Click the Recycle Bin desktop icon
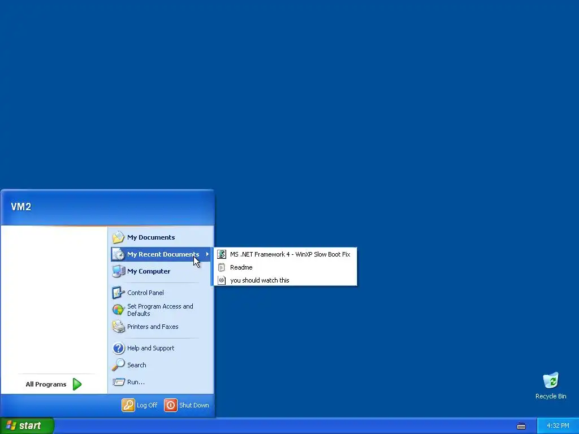This screenshot has width=579, height=434. (x=551, y=381)
